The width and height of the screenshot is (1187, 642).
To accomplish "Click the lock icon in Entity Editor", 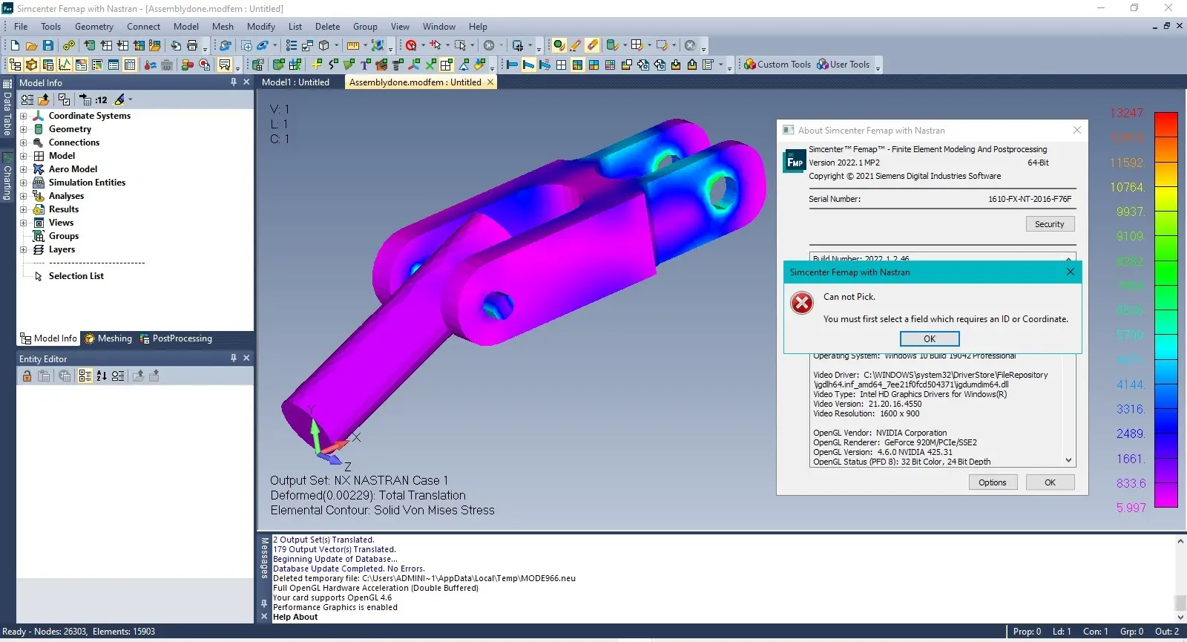I will (27, 376).
